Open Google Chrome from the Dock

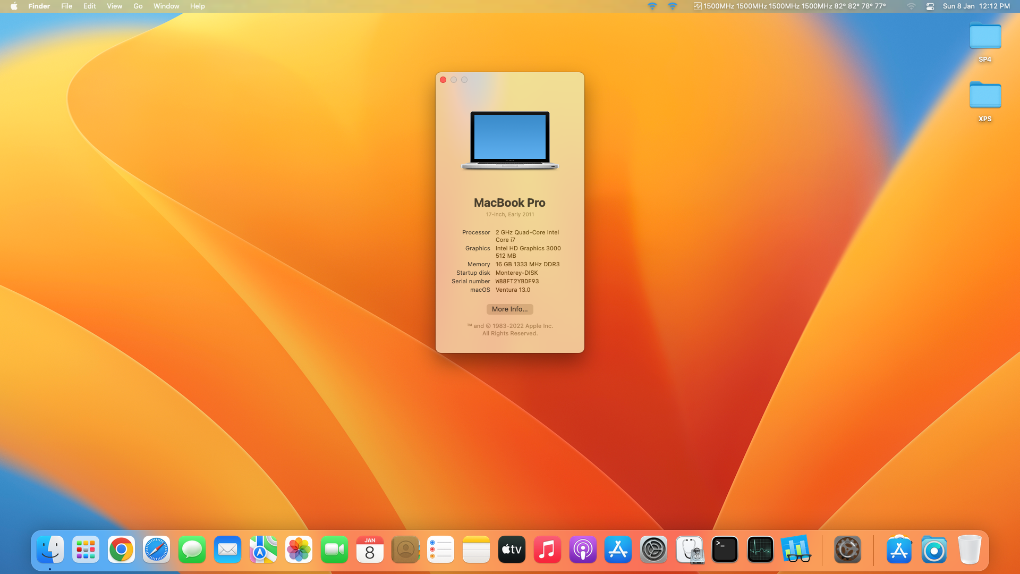(121, 550)
